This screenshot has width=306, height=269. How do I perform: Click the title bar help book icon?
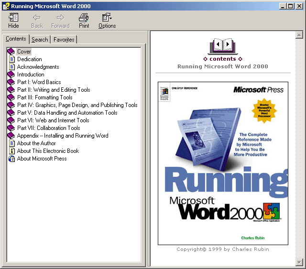click(6, 6)
